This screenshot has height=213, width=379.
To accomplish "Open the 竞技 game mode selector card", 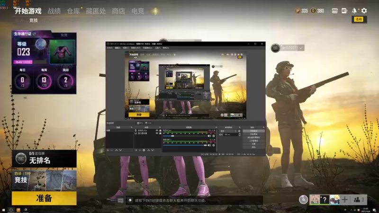I will (x=44, y=180).
